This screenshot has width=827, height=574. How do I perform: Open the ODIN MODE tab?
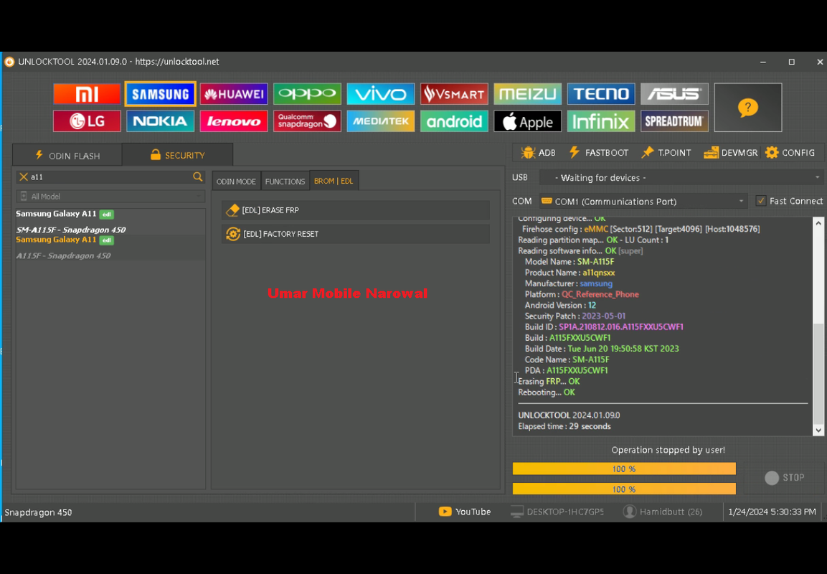(x=236, y=181)
